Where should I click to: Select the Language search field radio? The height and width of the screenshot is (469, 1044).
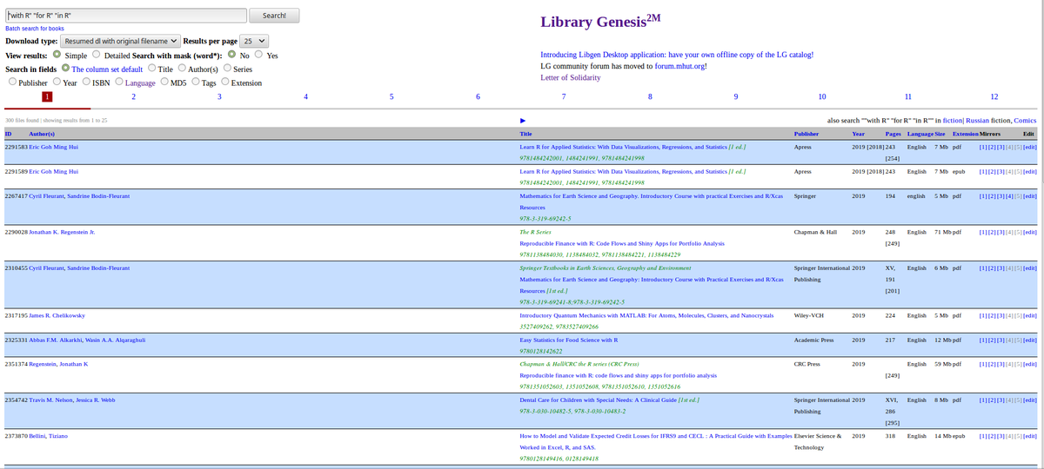119,83
